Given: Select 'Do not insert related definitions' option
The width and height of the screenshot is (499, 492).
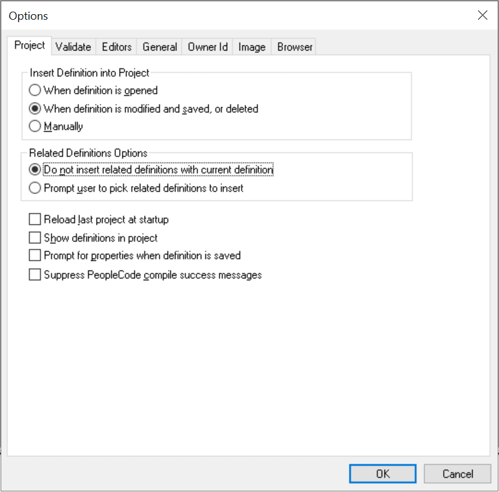Looking at the screenshot, I should click(x=35, y=170).
